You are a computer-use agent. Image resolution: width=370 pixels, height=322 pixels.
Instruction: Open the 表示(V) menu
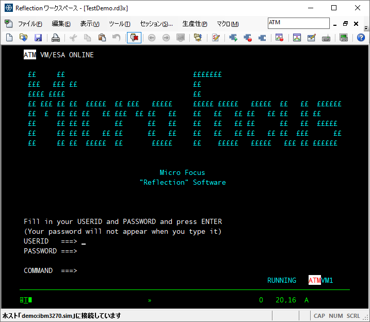[90, 24]
